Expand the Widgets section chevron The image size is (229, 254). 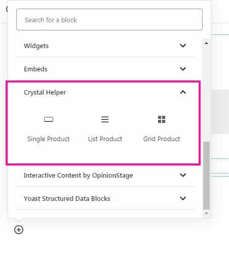[x=183, y=46]
